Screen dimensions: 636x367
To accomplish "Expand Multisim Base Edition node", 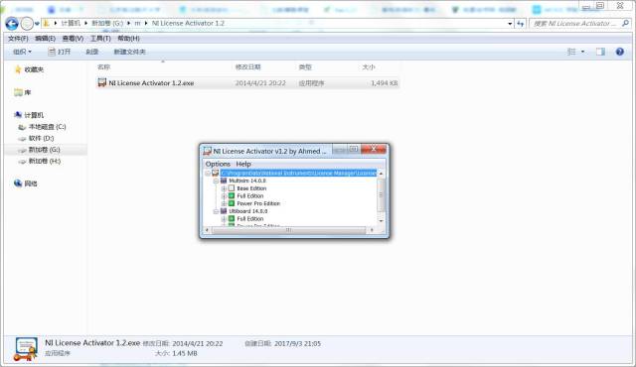I will (x=224, y=188).
